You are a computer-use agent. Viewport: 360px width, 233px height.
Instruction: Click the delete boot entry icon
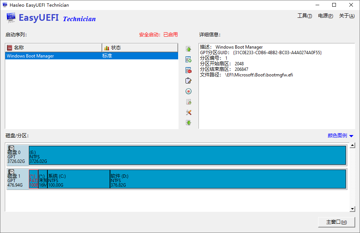pos(189,70)
